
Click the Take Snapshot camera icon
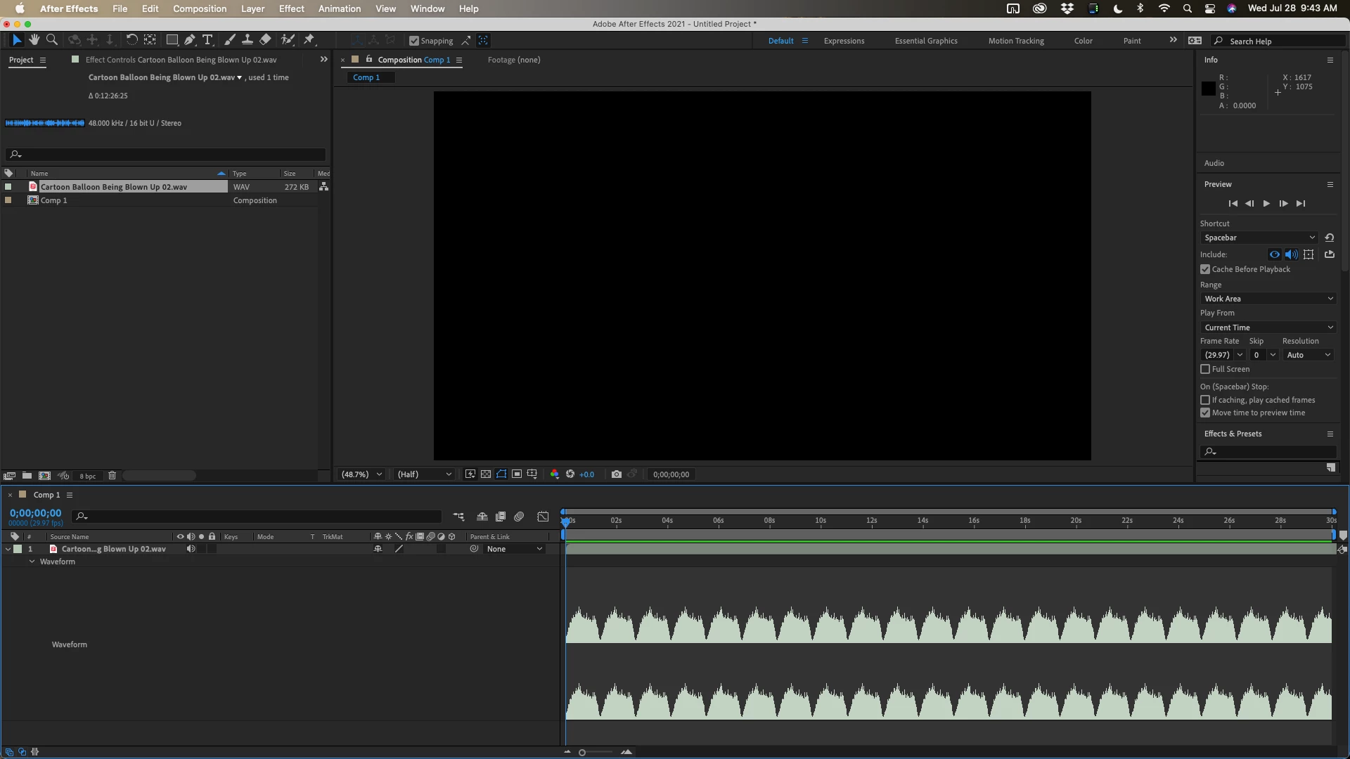pos(616,474)
